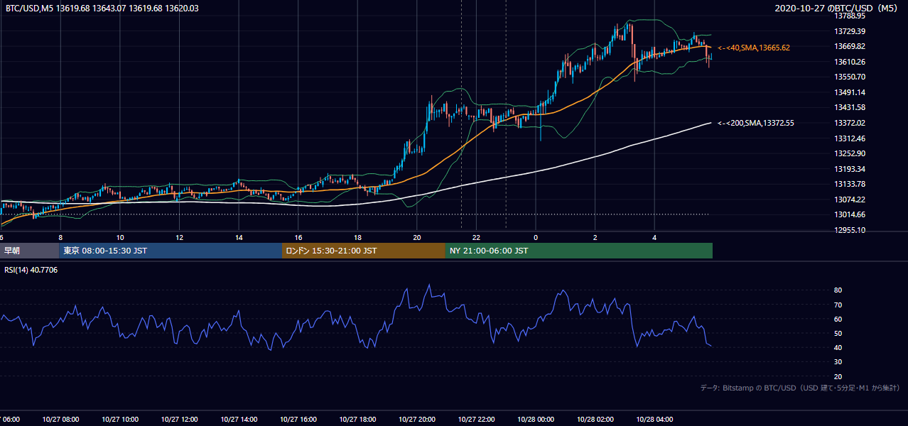Click the price axis value 13610.26
The height and width of the screenshot is (426, 908).
(850, 62)
